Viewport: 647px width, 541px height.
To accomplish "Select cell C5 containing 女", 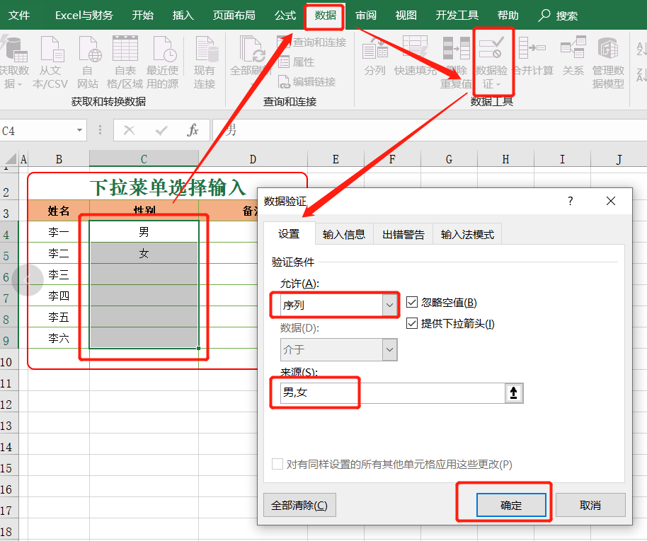I will [144, 253].
